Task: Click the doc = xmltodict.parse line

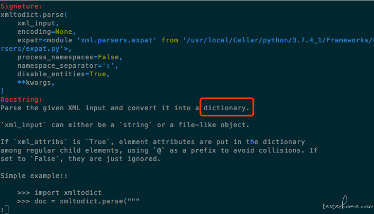Action: (78, 201)
